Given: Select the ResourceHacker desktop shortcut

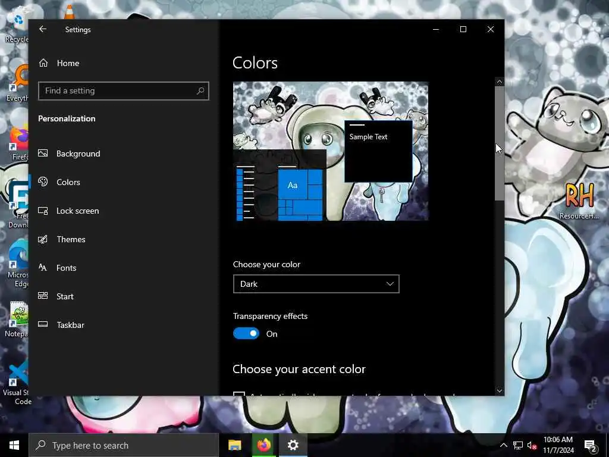Looking at the screenshot, I should pos(579,200).
